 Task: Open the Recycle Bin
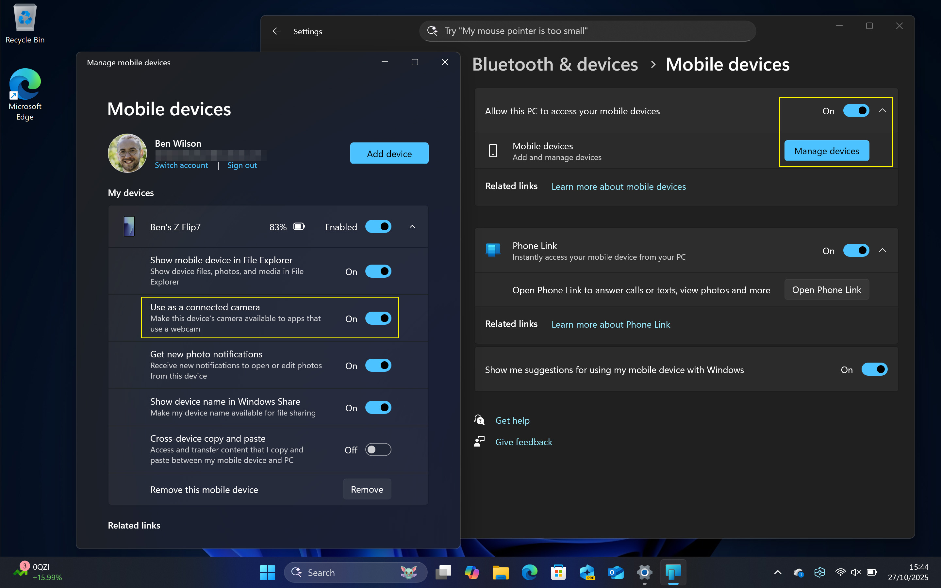click(25, 18)
